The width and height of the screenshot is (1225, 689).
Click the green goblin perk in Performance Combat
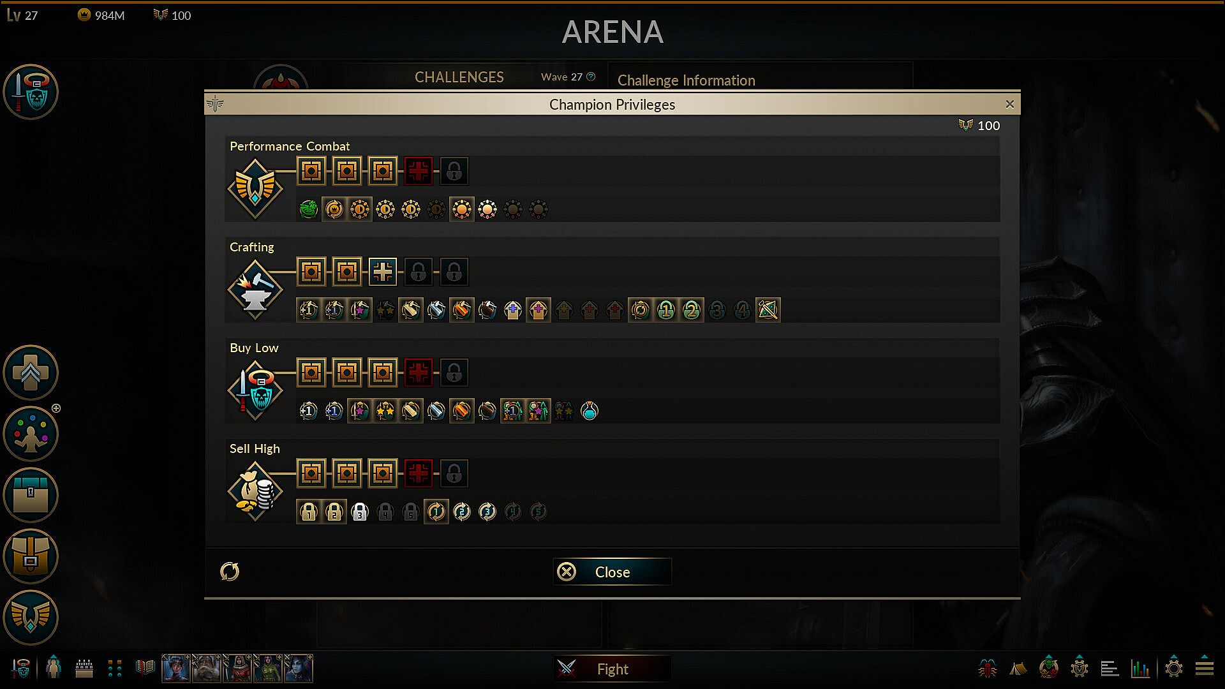[x=309, y=209]
